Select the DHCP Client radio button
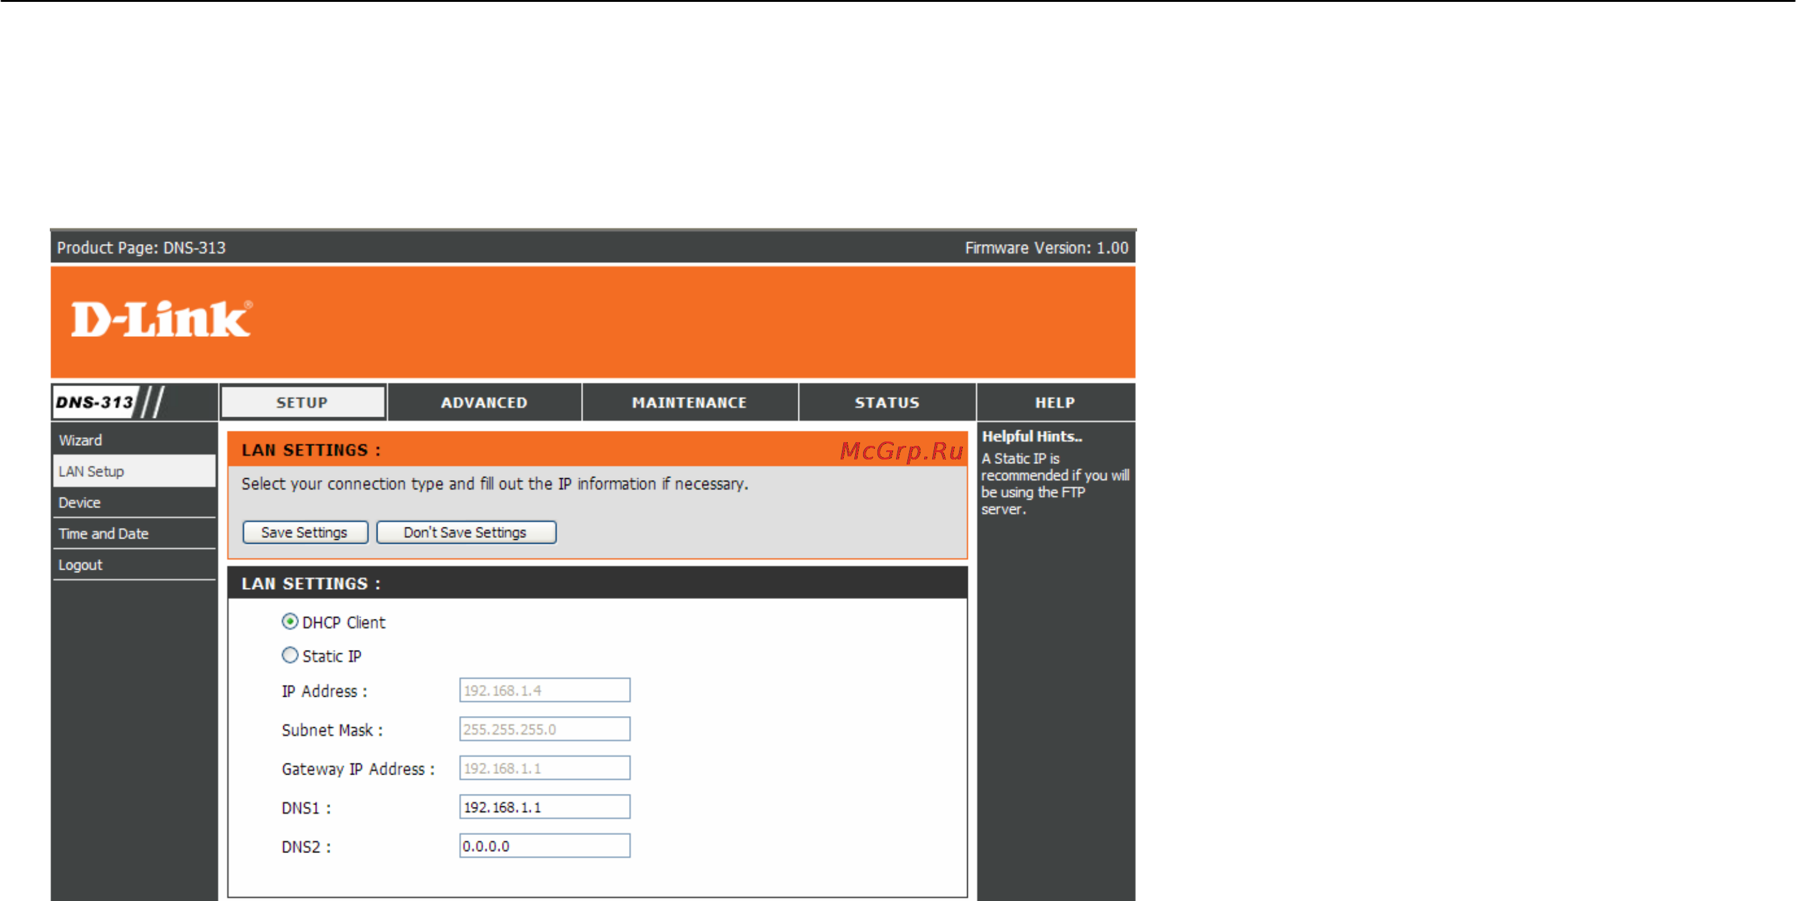The image size is (1796, 901). 290,621
